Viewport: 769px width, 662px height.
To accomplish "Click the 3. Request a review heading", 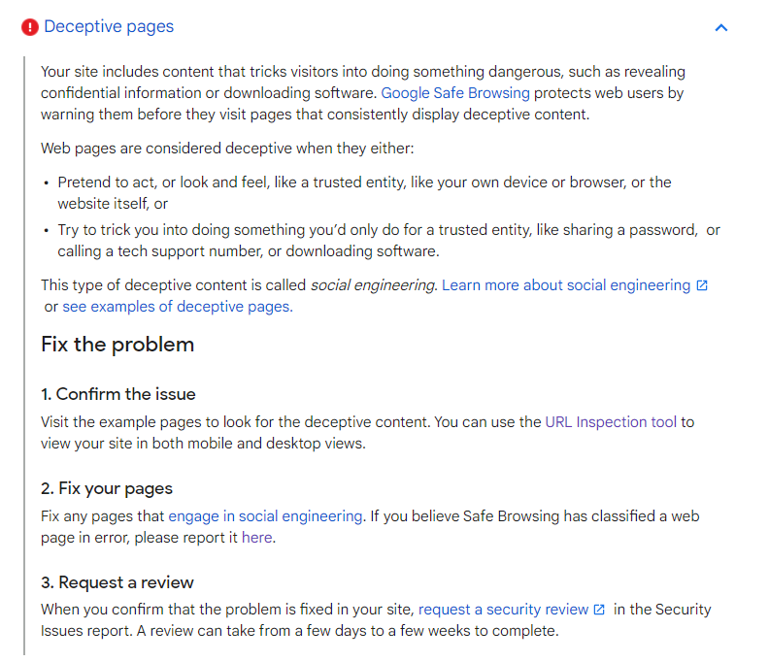I will tap(117, 582).
